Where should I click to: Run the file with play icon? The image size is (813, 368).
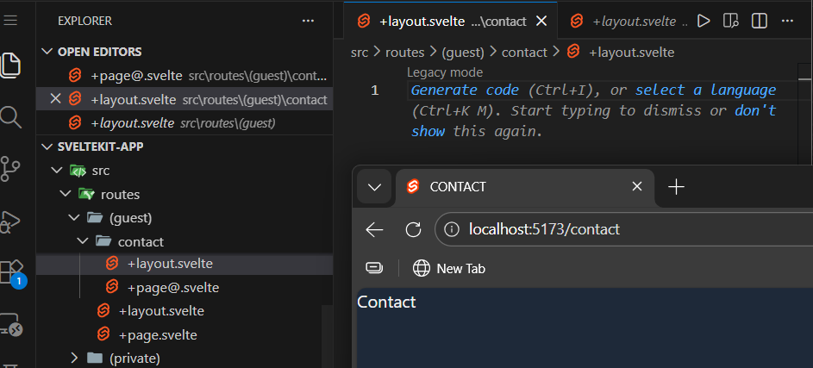704,21
